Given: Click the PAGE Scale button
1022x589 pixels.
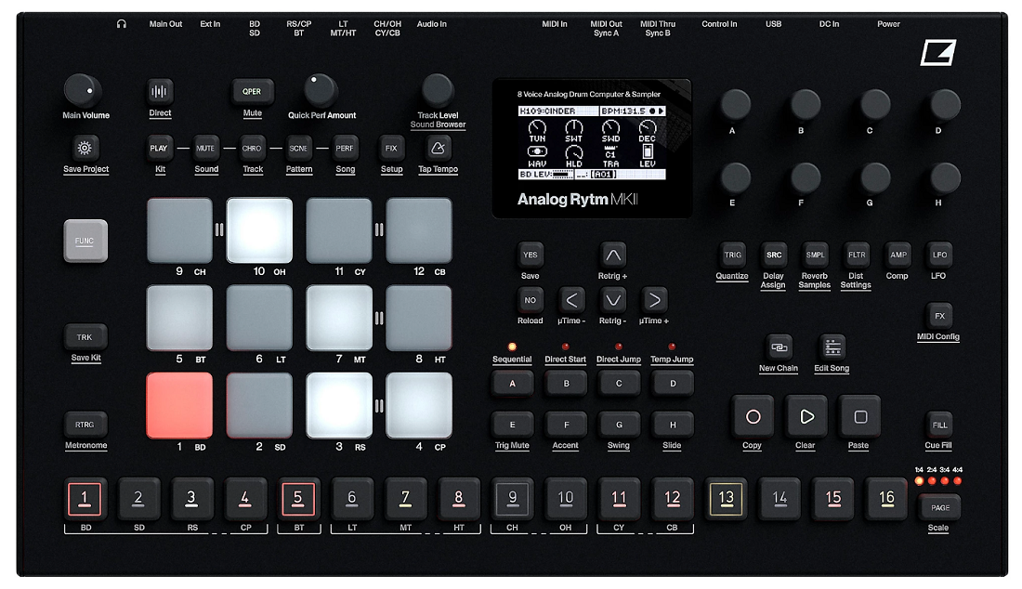Looking at the screenshot, I should tap(939, 507).
